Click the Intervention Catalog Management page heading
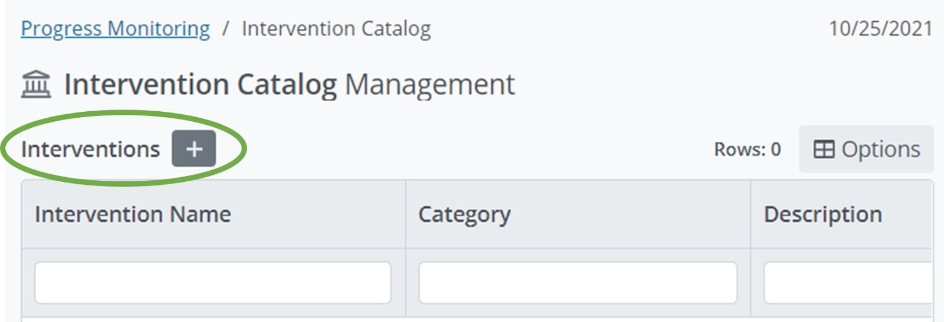This screenshot has height=322, width=944. [x=289, y=84]
